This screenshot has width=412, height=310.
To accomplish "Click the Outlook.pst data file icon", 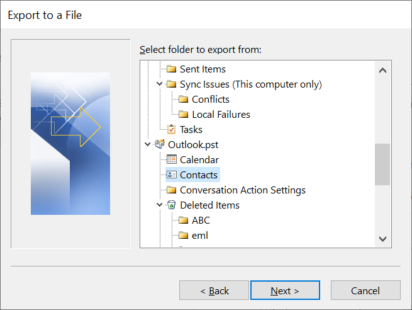I will (x=160, y=144).
